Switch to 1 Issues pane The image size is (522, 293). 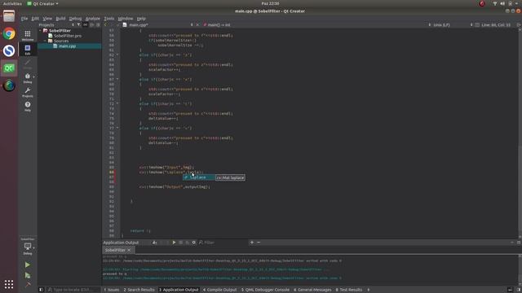(x=111, y=290)
